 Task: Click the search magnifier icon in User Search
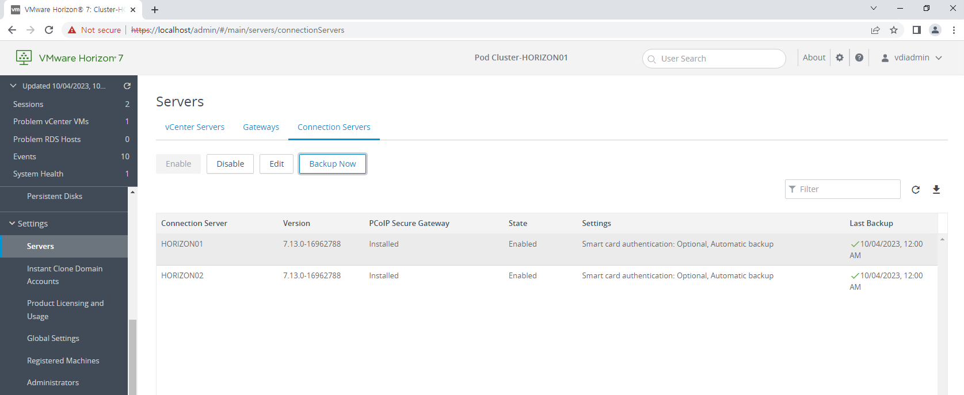pos(651,59)
